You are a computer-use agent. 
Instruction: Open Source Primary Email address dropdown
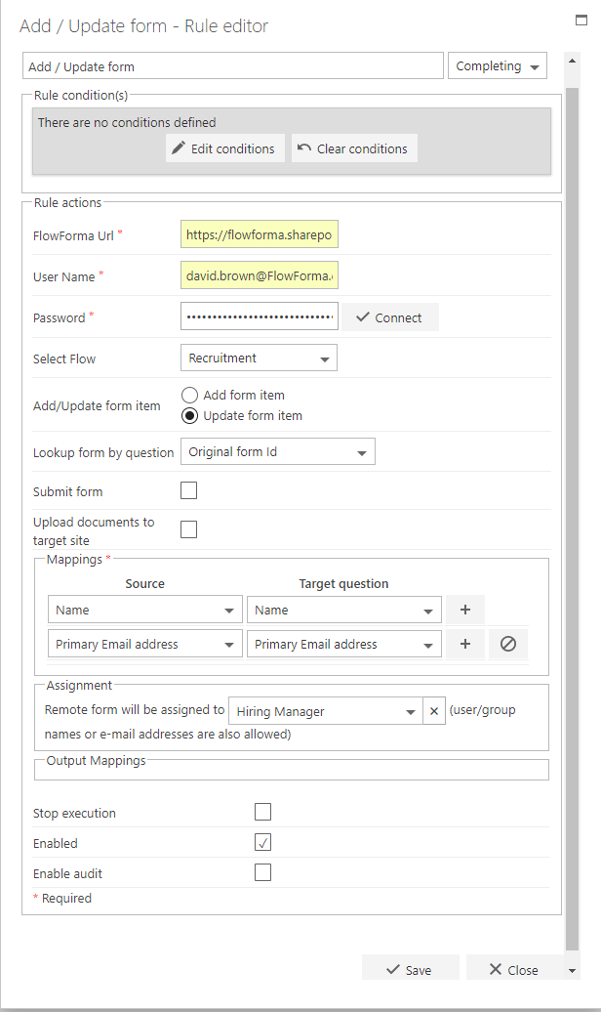tap(145, 644)
